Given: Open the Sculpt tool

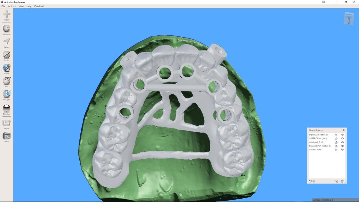Looking at the screenshot, I should 6,54.
